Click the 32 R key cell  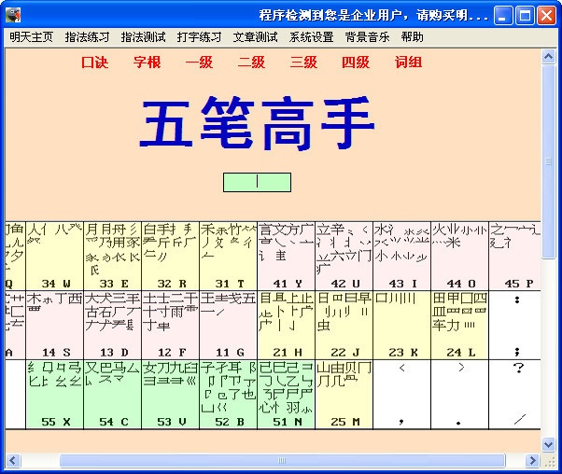171,256
